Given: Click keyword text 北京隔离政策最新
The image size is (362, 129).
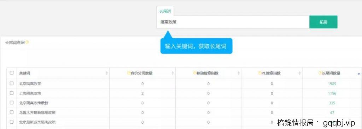Looking at the screenshot, I should 34,103.
